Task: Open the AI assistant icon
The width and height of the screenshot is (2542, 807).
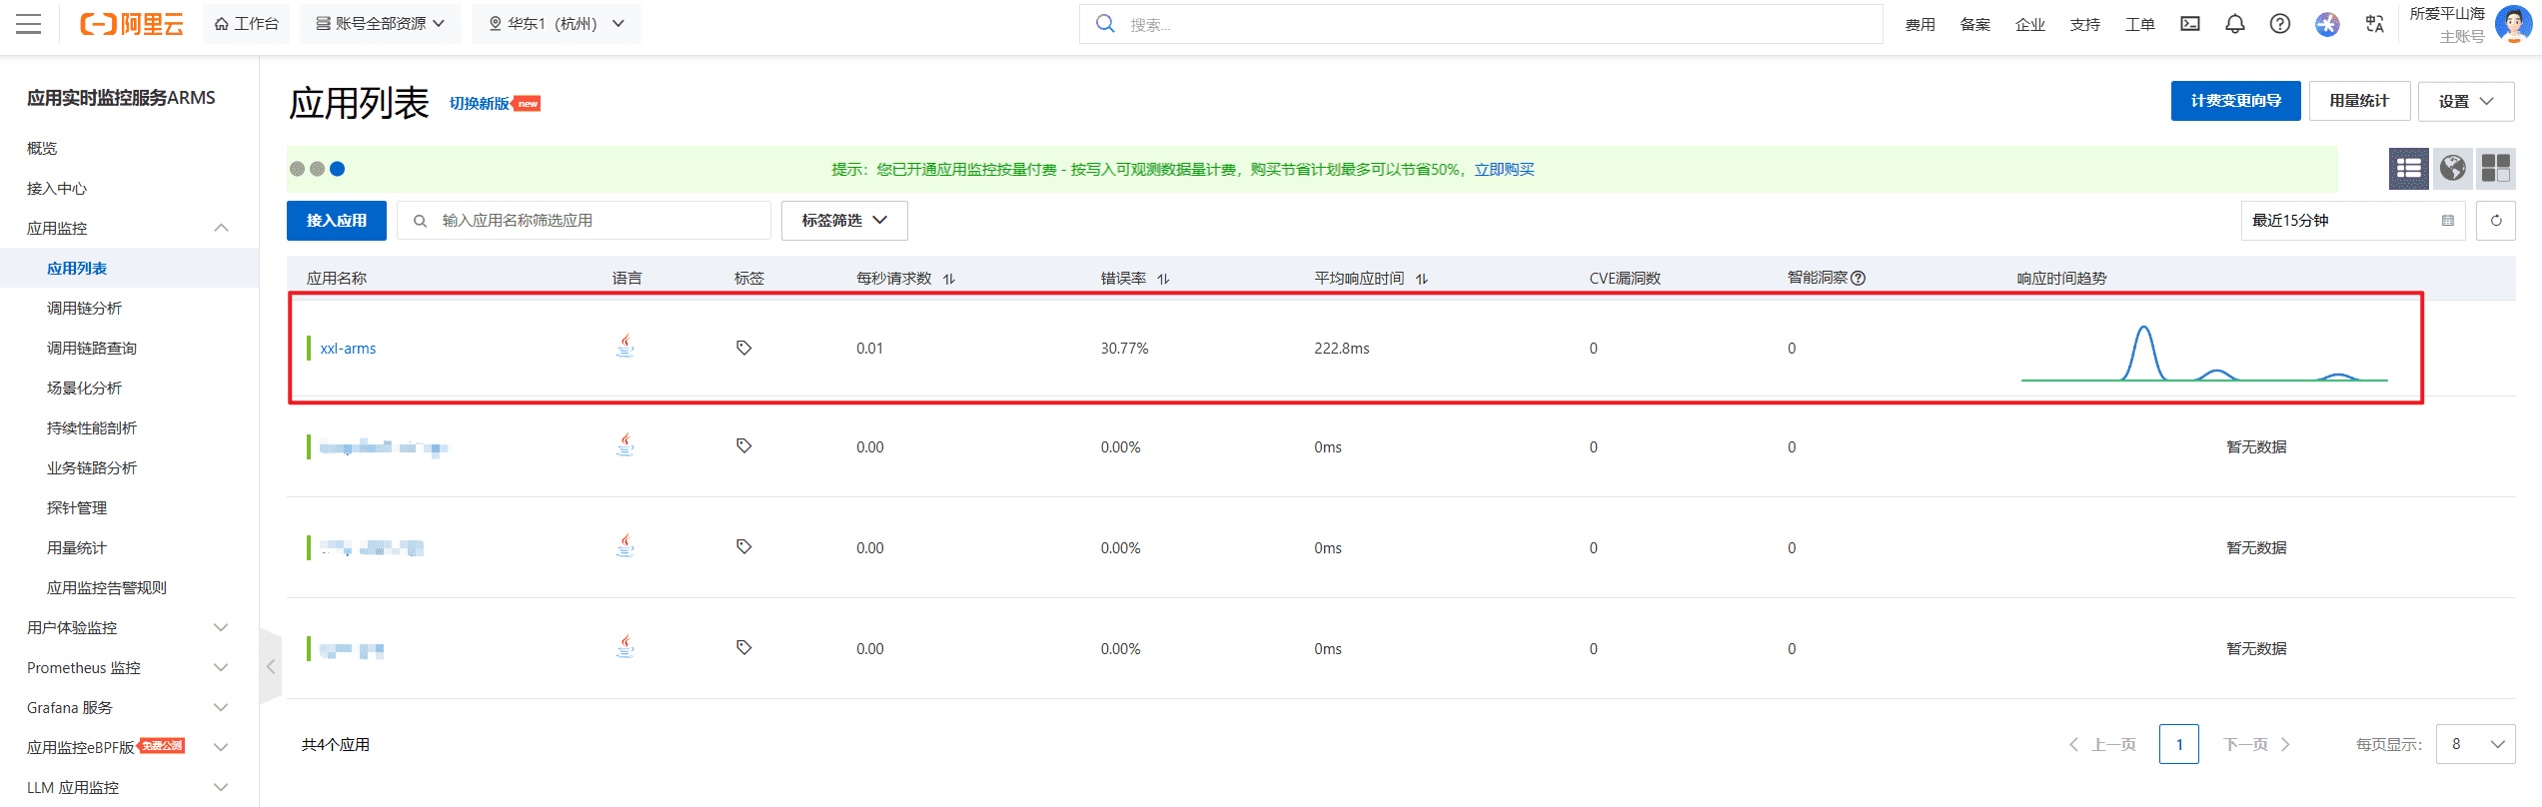Action: [2327, 24]
